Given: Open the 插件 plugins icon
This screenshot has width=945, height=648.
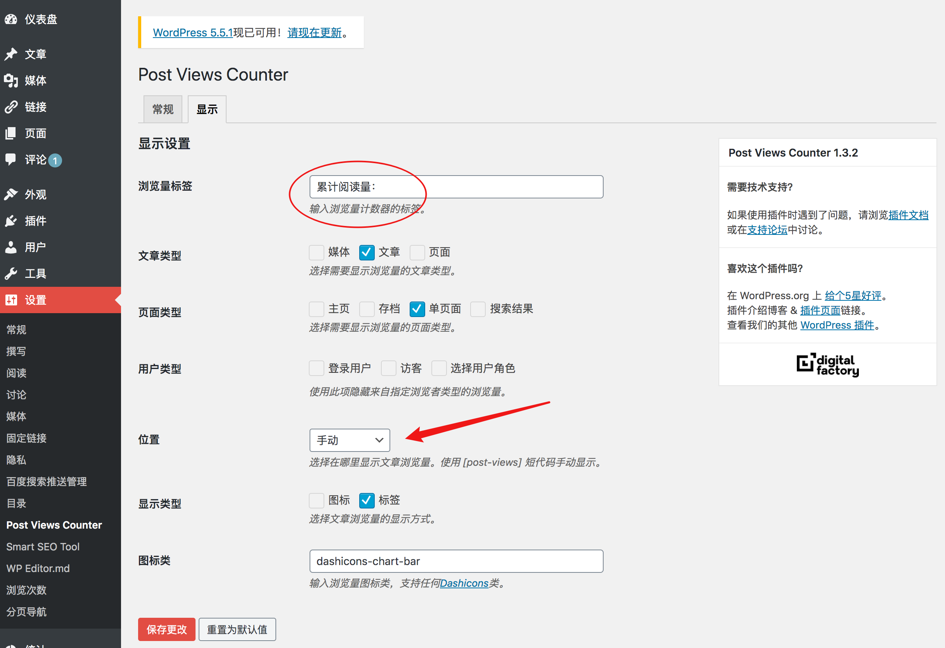Looking at the screenshot, I should [11, 221].
